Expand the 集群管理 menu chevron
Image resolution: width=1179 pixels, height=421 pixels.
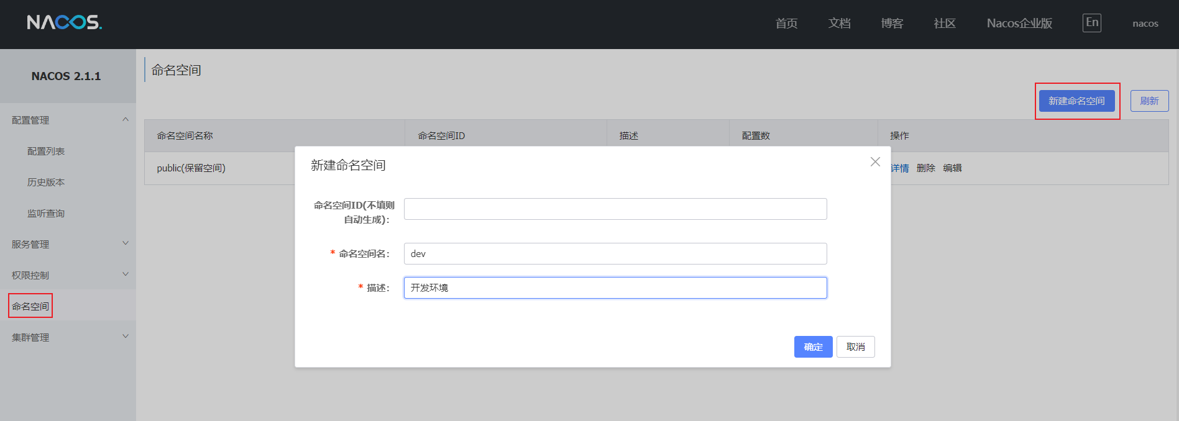click(126, 337)
